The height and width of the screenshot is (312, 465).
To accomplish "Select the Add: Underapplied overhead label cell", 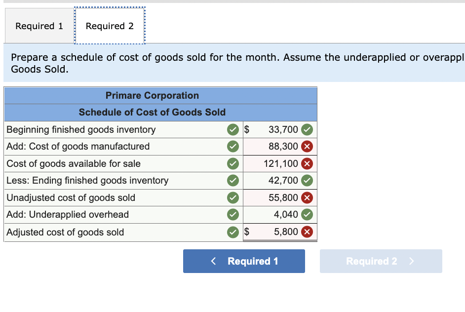I will click(x=124, y=215).
